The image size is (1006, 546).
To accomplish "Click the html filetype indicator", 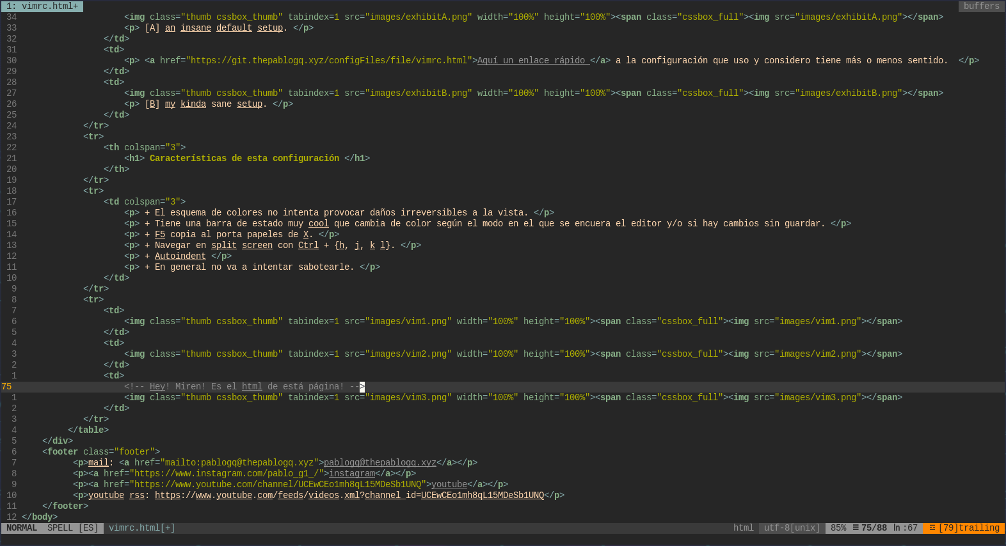I will tap(743, 528).
